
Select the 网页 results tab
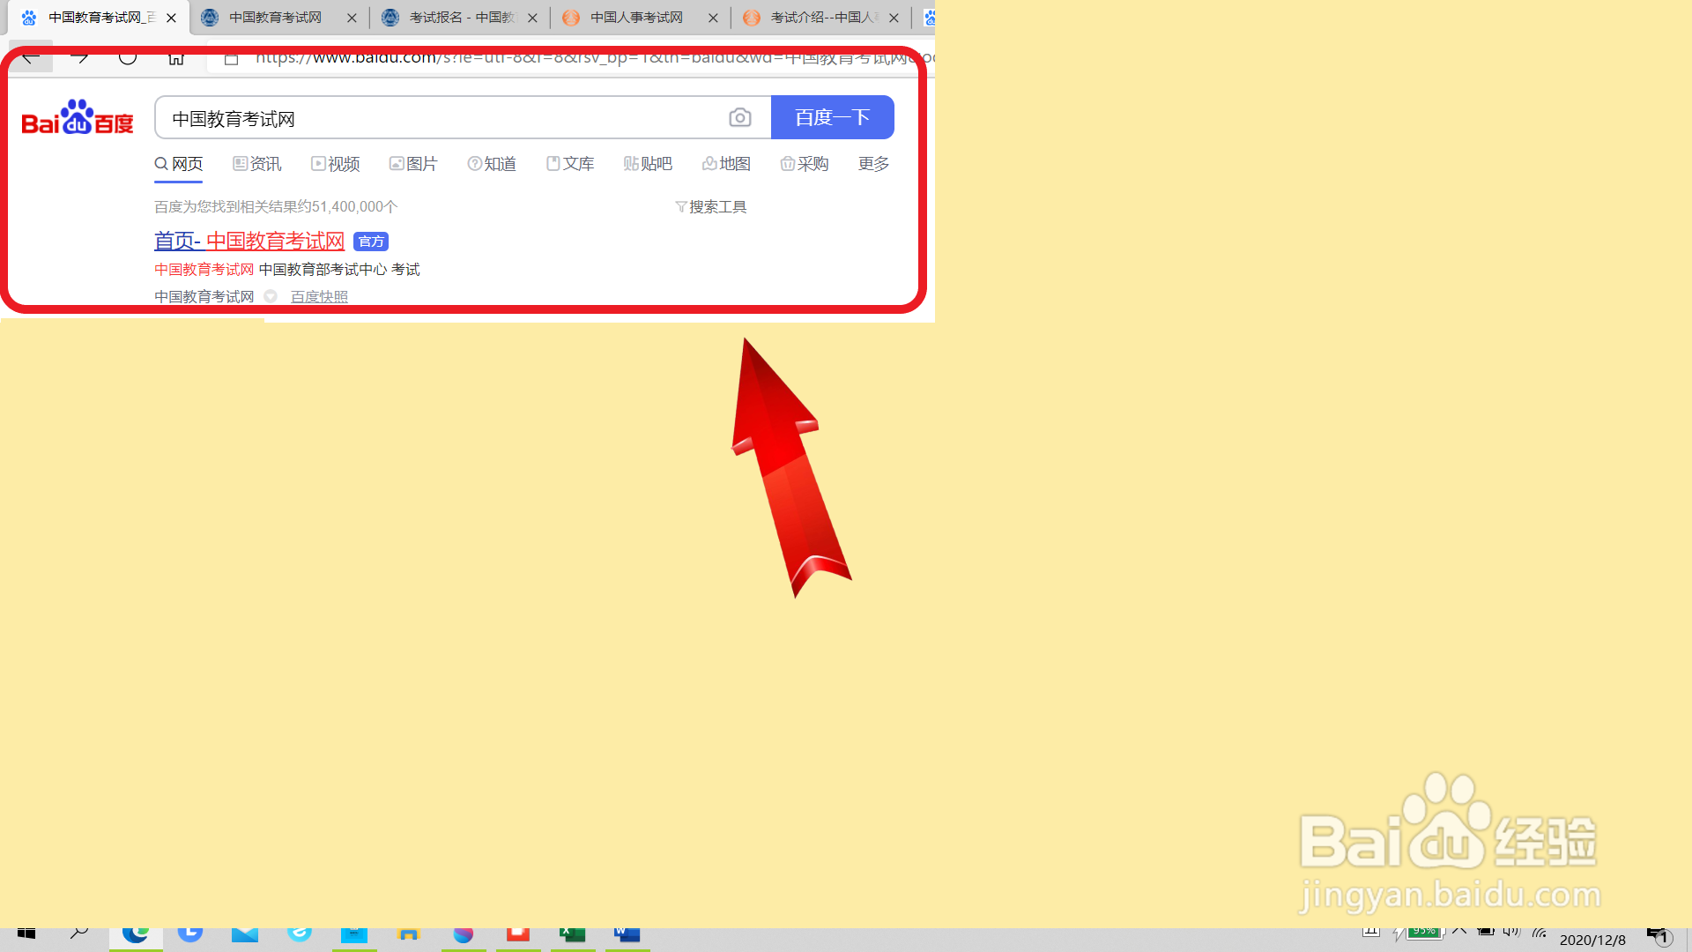179,164
